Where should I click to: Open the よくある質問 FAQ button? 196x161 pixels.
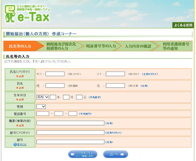[x=183, y=25]
